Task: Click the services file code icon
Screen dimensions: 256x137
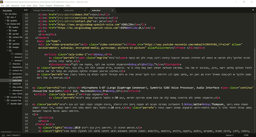Action: (x=12, y=60)
